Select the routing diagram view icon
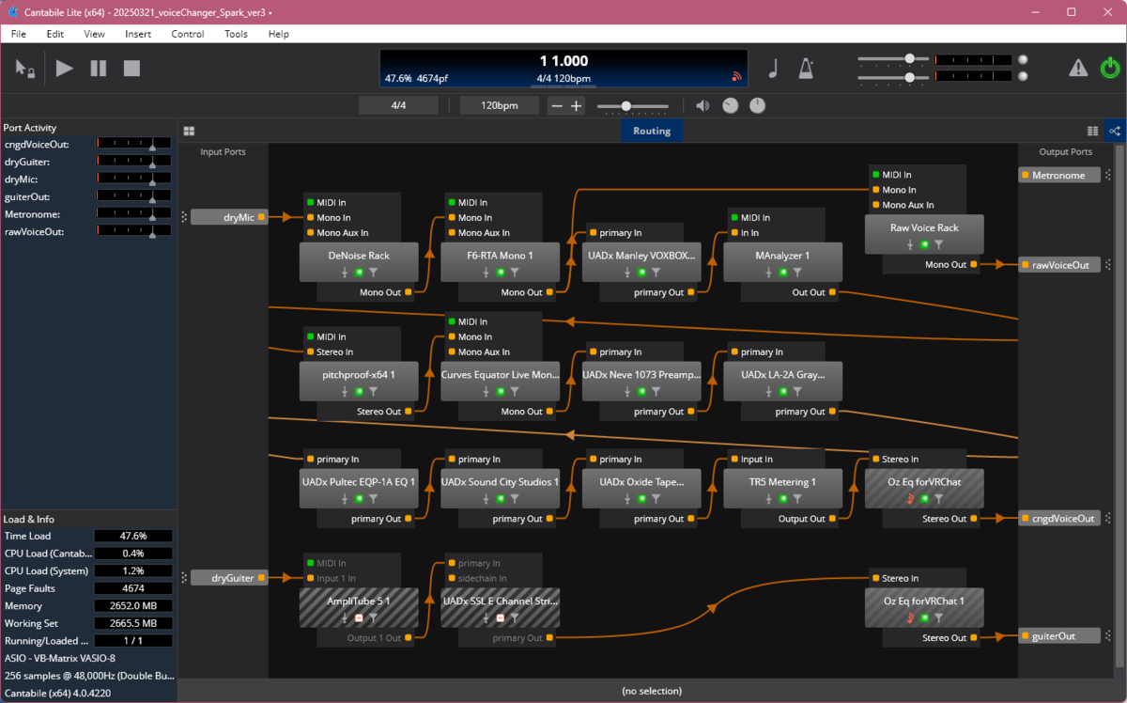 tap(1115, 132)
